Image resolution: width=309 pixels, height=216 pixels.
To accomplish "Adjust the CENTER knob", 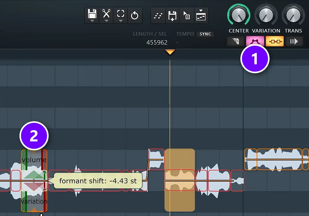I will click(x=239, y=15).
